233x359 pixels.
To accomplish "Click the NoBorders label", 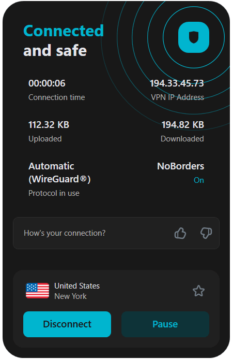I will click(180, 166).
